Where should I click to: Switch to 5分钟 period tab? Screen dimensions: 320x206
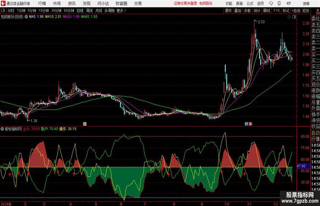click(32, 11)
